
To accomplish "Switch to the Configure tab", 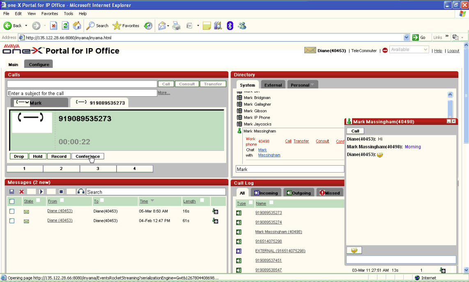I will [x=39, y=65].
